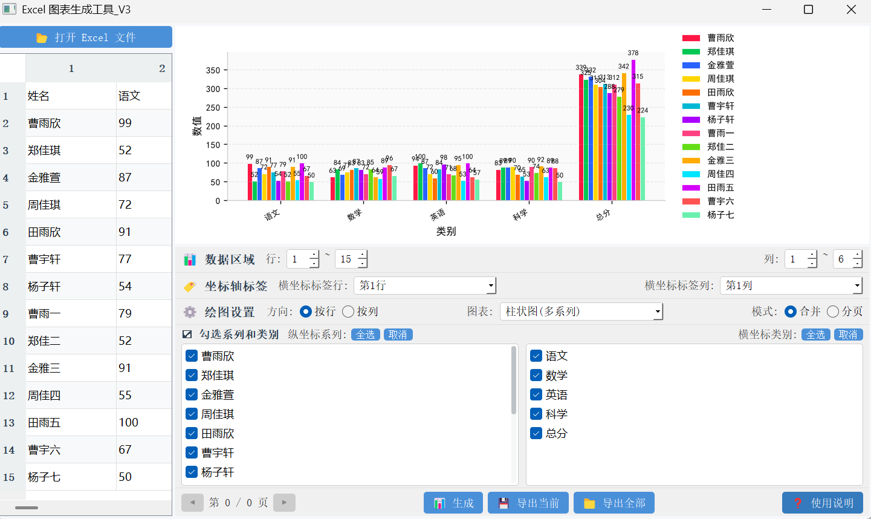Click the end column field showing 6
871x519 pixels.
pyautogui.click(x=843, y=259)
